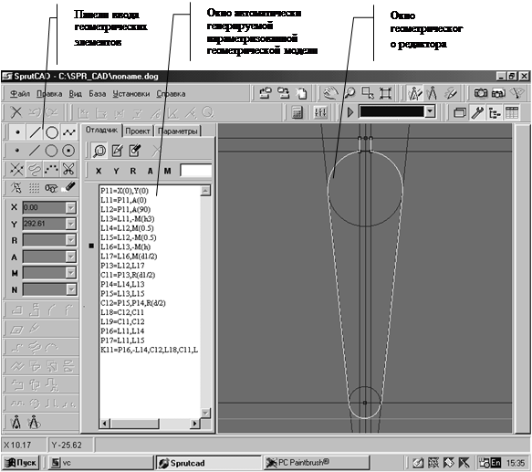Open the Файл menu

[x=20, y=94]
